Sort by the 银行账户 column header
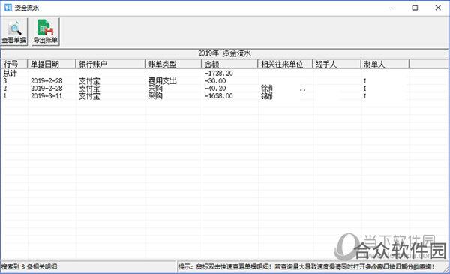450x274 pixels. point(110,64)
